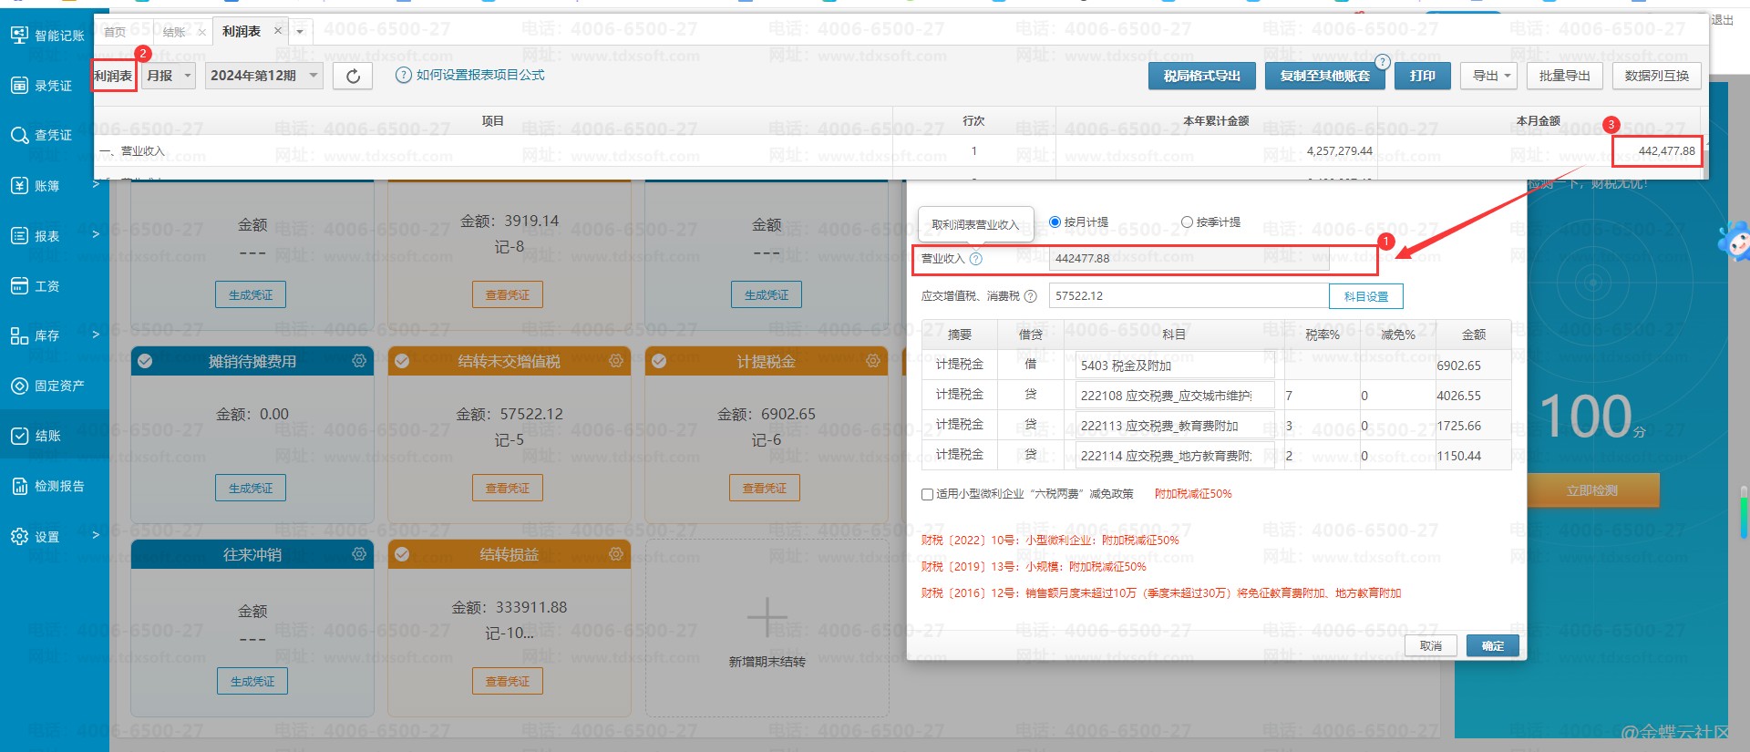This screenshot has height=752, width=1750.
Task: Click the gear icon on 摊销待摊费用 card
Action: pyautogui.click(x=359, y=361)
